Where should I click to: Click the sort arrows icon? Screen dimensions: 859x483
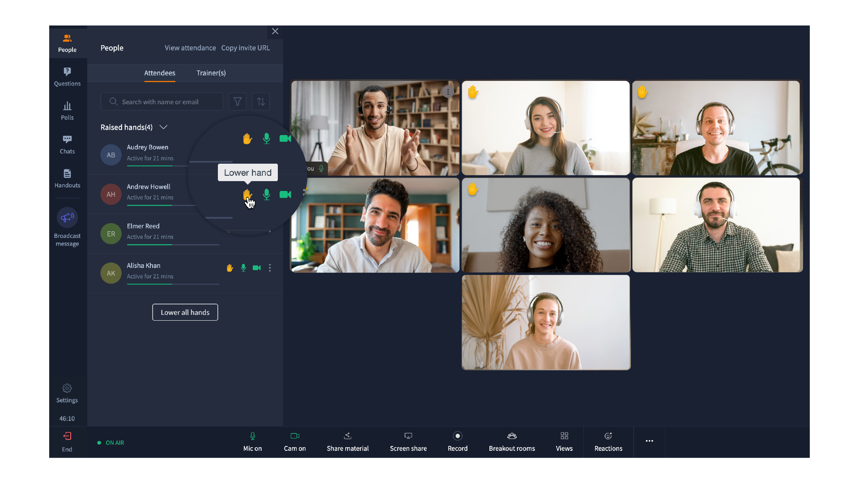tap(261, 102)
